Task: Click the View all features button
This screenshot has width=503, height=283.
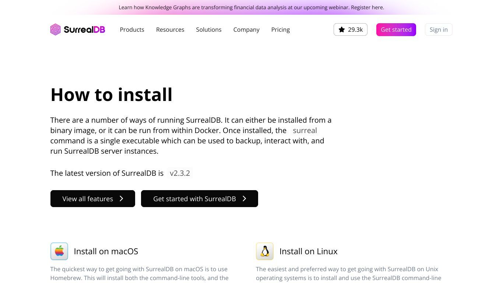Action: [x=93, y=199]
